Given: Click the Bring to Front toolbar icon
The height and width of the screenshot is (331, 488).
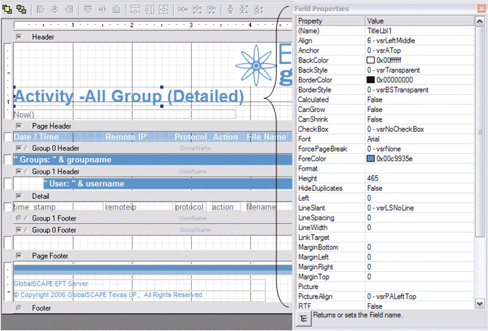Looking at the screenshot, I should 8,10.
